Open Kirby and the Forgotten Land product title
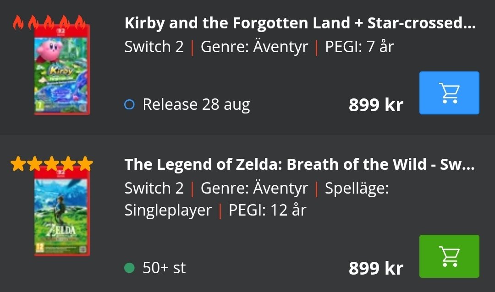Image resolution: width=495 pixels, height=292 pixels. pyautogui.click(x=300, y=23)
